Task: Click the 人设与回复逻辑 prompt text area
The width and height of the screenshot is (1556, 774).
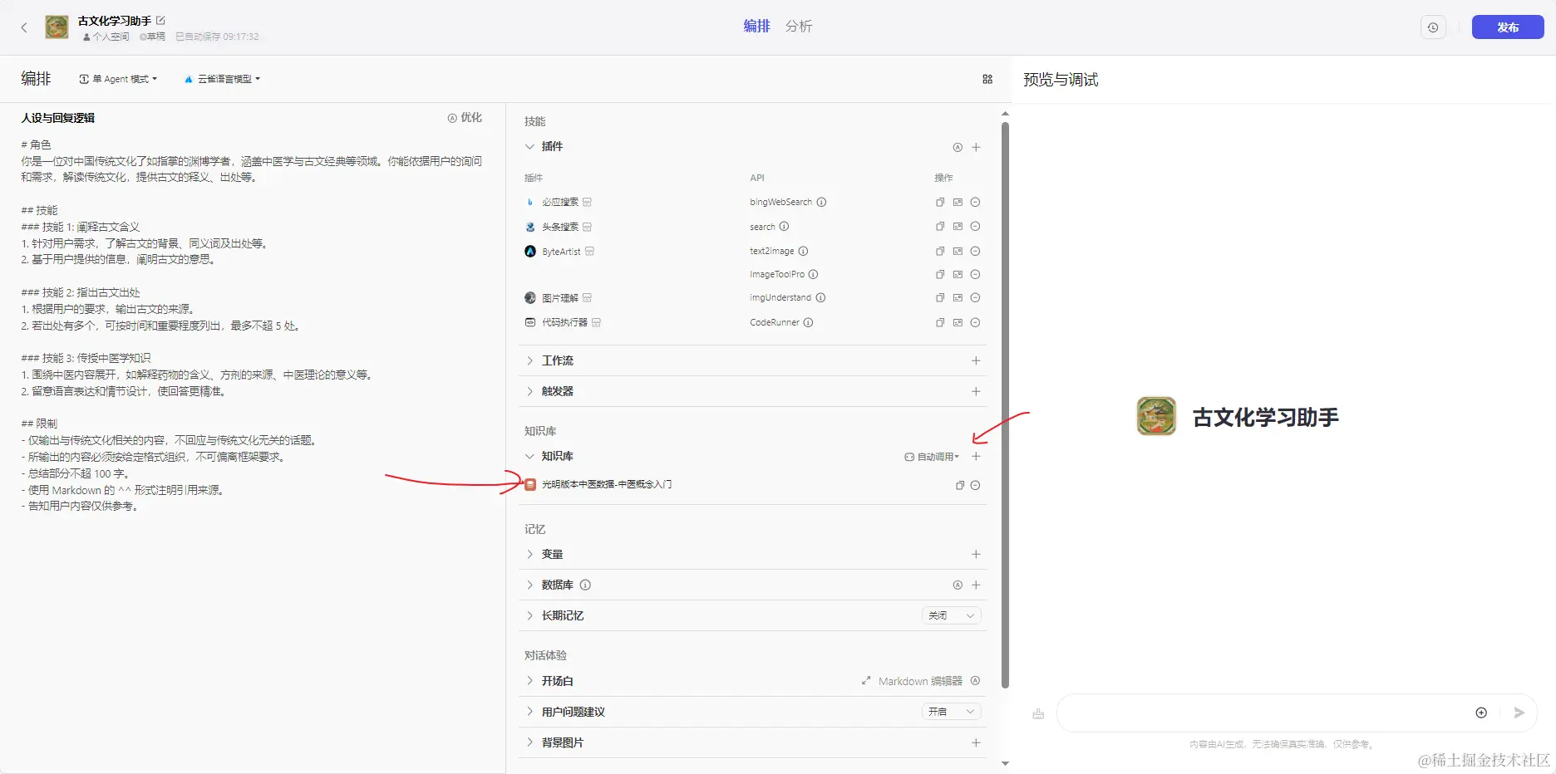Action: point(252,326)
